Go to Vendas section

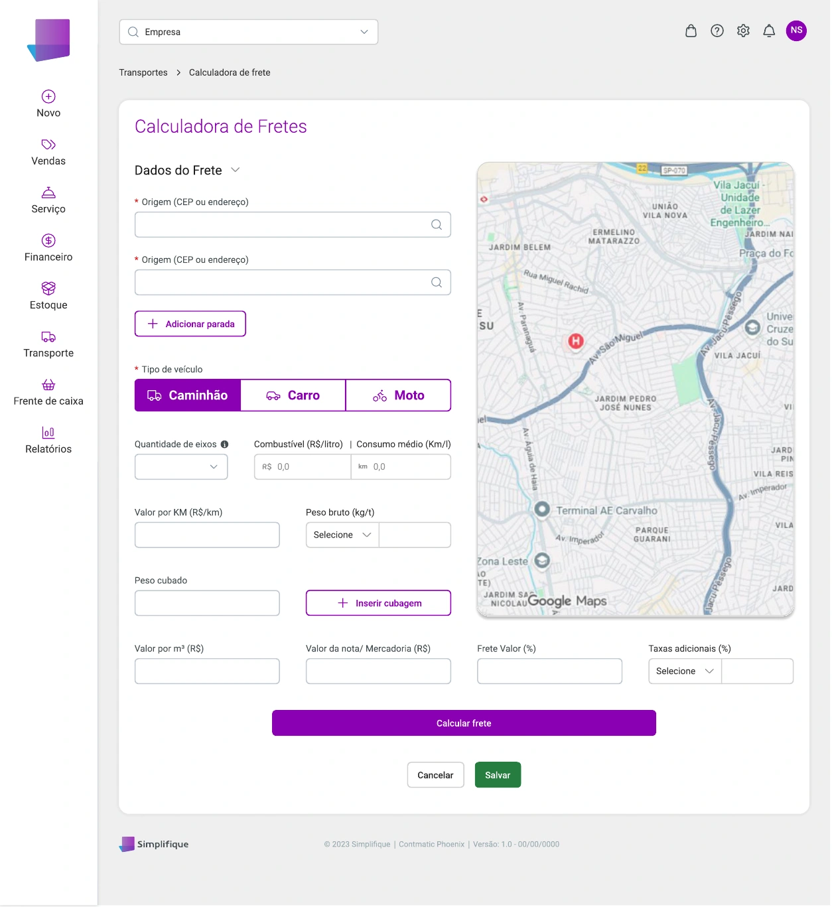(48, 152)
